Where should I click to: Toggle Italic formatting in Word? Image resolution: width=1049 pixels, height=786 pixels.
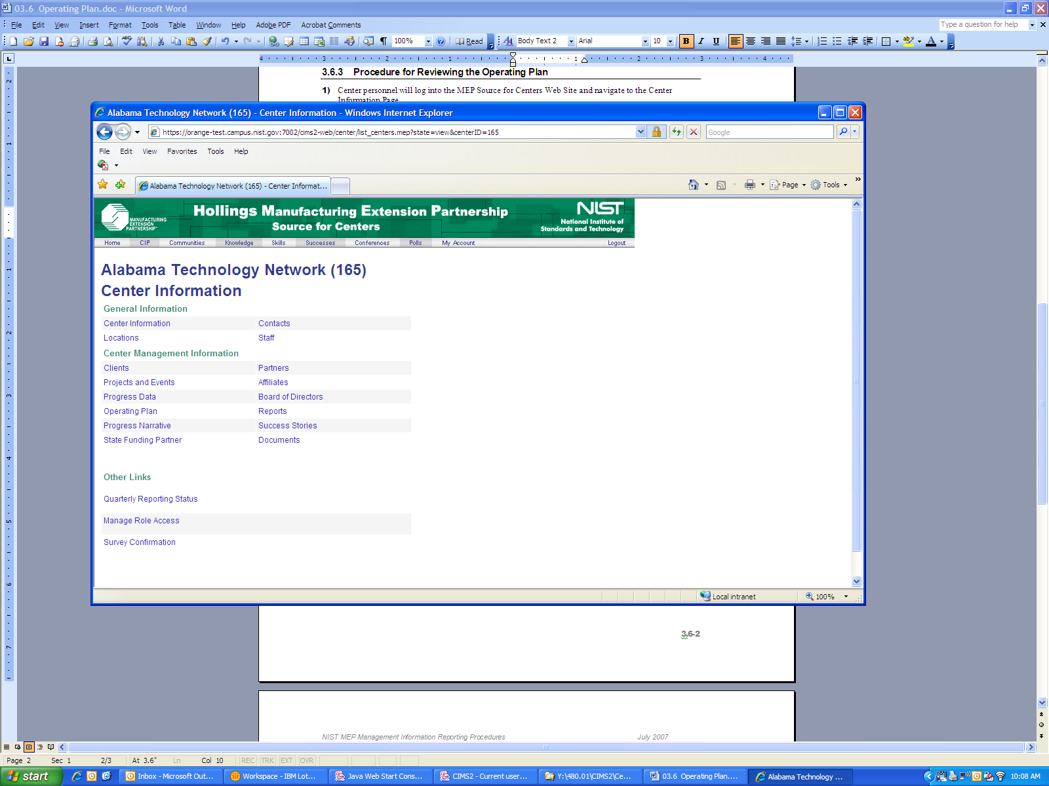(x=701, y=41)
